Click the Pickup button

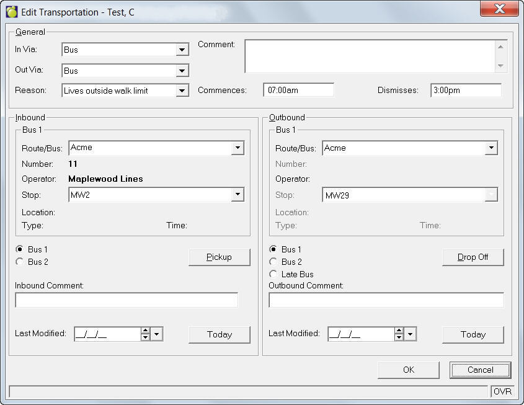(x=219, y=257)
